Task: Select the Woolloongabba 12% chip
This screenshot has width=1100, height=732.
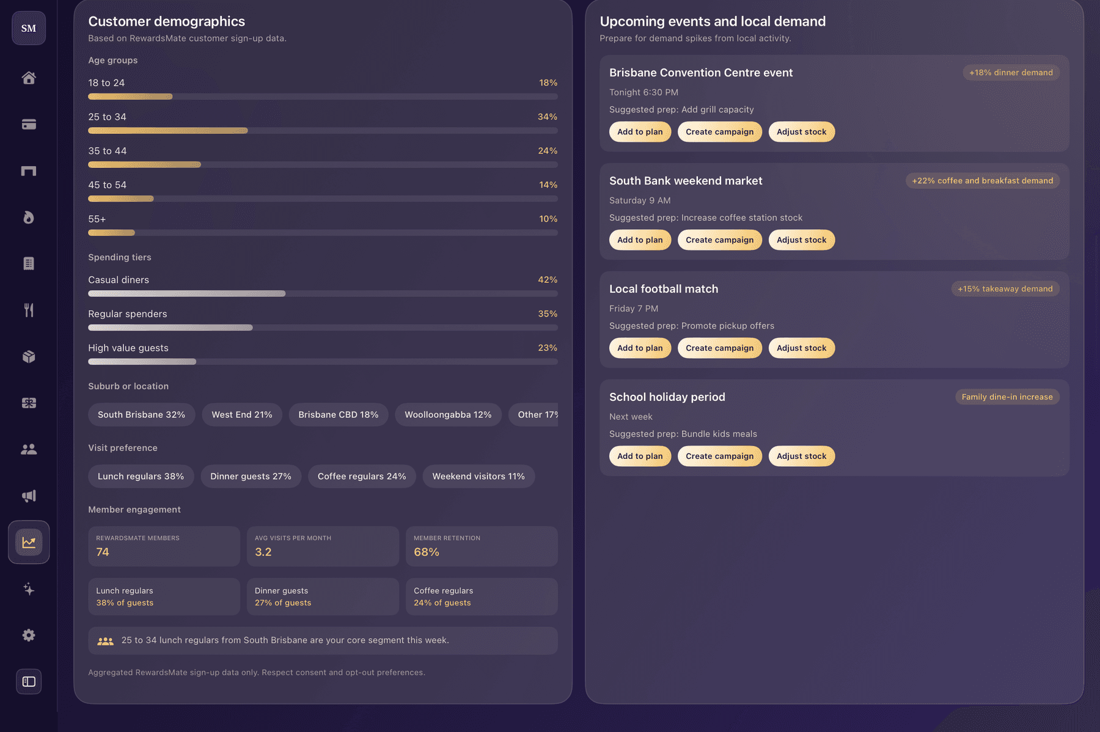Action: (448, 415)
